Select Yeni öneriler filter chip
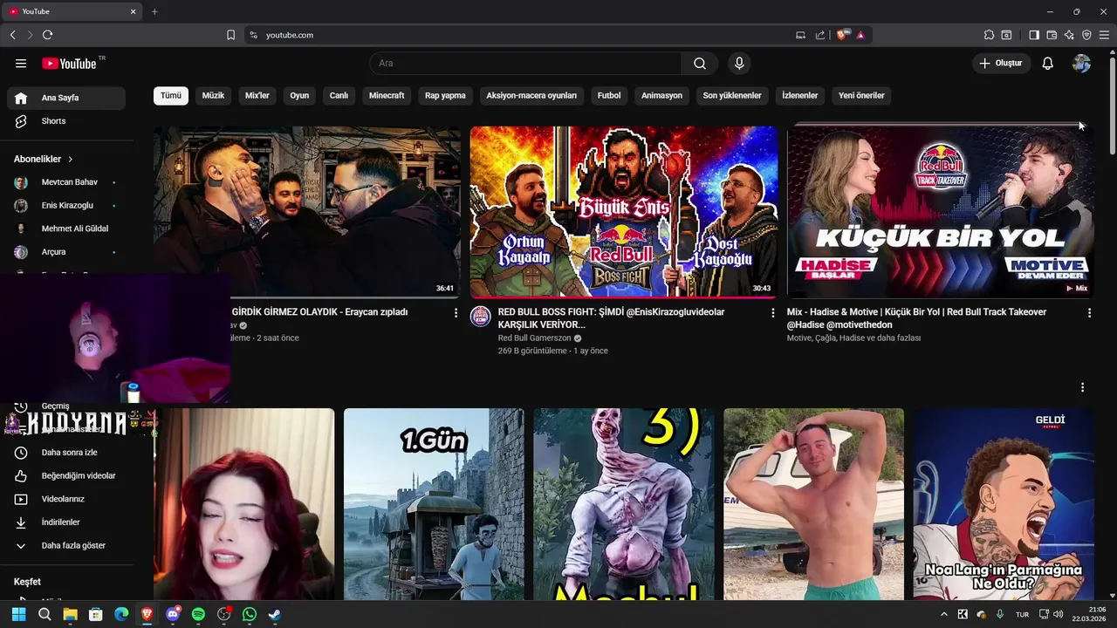 (861, 96)
